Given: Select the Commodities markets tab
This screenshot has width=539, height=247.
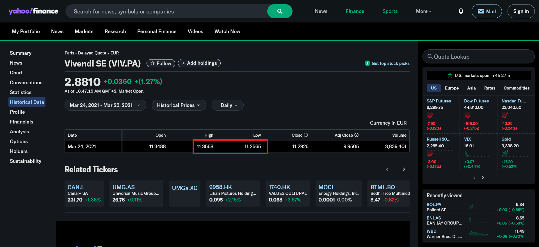Looking at the screenshot, I should [517, 88].
